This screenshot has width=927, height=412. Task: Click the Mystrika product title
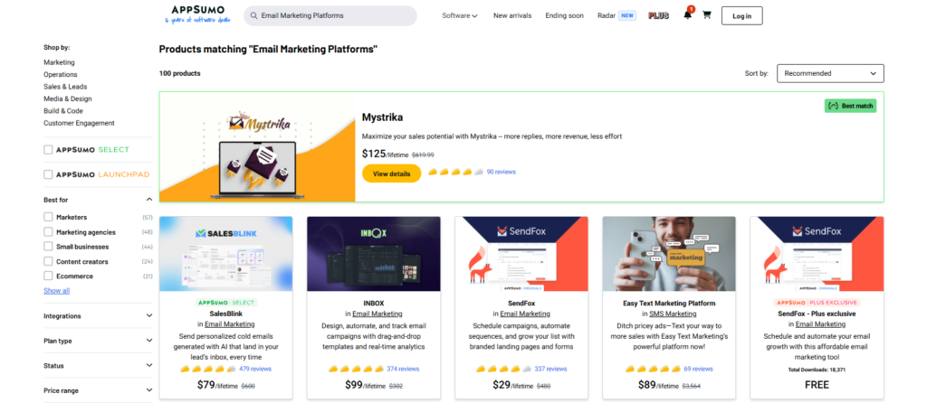[x=382, y=117]
